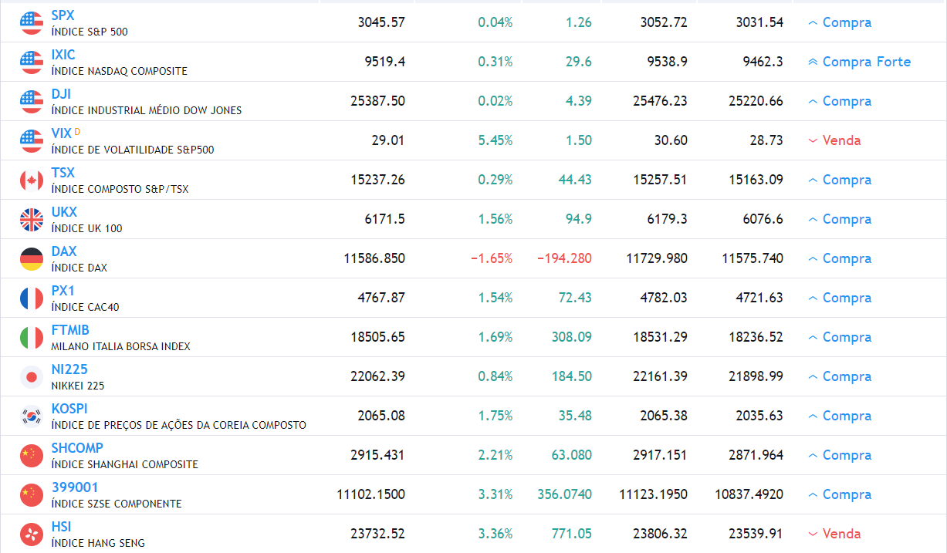Viewport: 947px width, 553px height.
Task: Click the China flag next to SHCOMP
Action: tap(31, 454)
